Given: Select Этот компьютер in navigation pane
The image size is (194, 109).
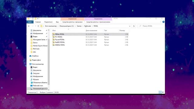Looking at the screenshot, I should point(38,64).
